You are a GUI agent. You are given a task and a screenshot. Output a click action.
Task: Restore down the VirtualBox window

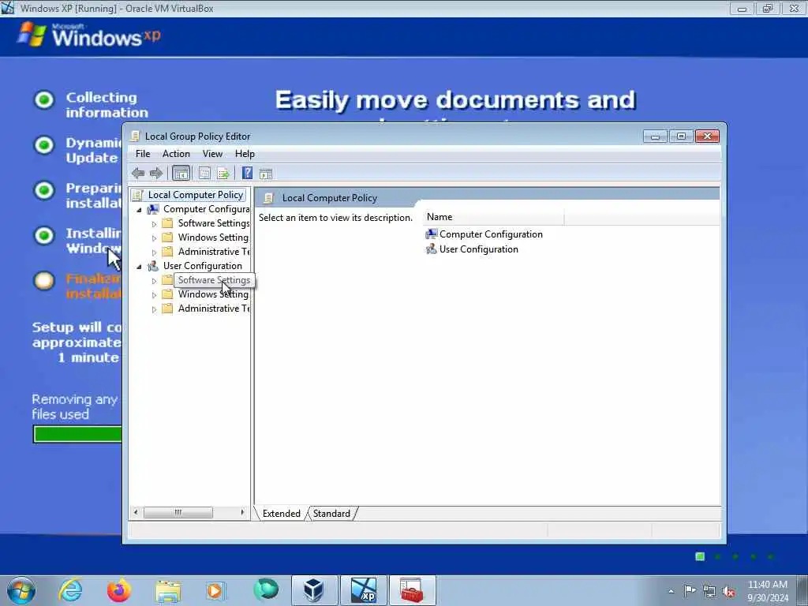[767, 8]
